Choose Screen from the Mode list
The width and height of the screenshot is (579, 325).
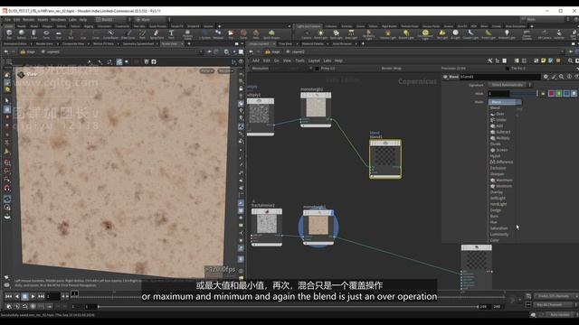click(502, 150)
